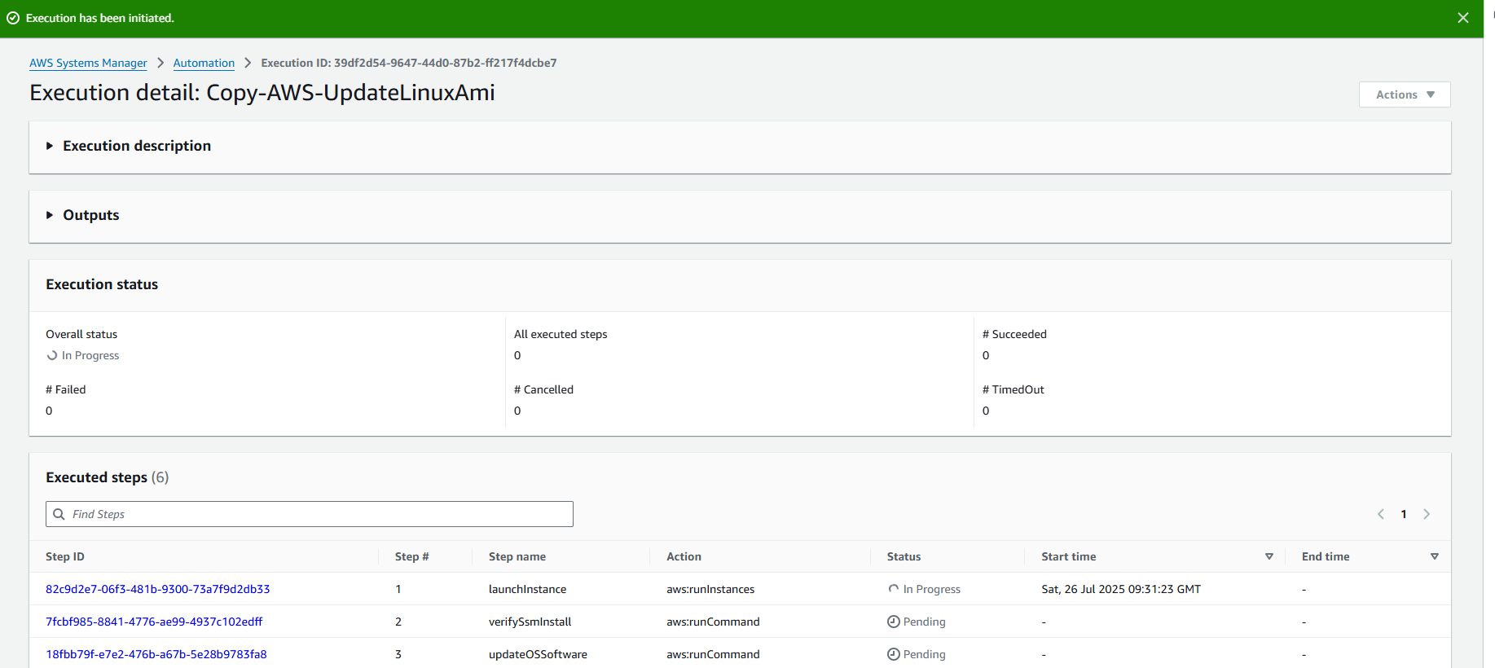1495x668 pixels.
Task: Open step 7fcbf985-8841-4776-ae99-4937c102edff
Action: click(154, 622)
